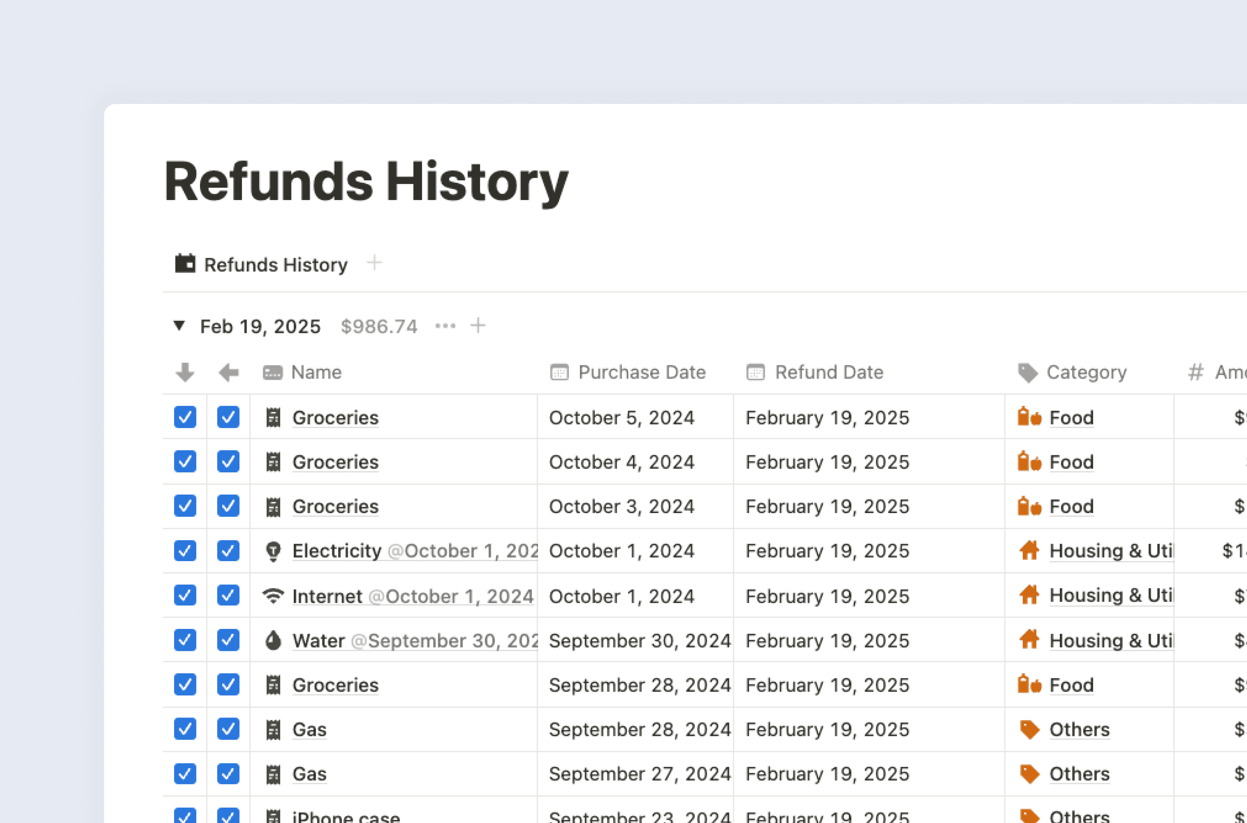
Task: Click the water droplet icon beside Water
Action: 273,640
